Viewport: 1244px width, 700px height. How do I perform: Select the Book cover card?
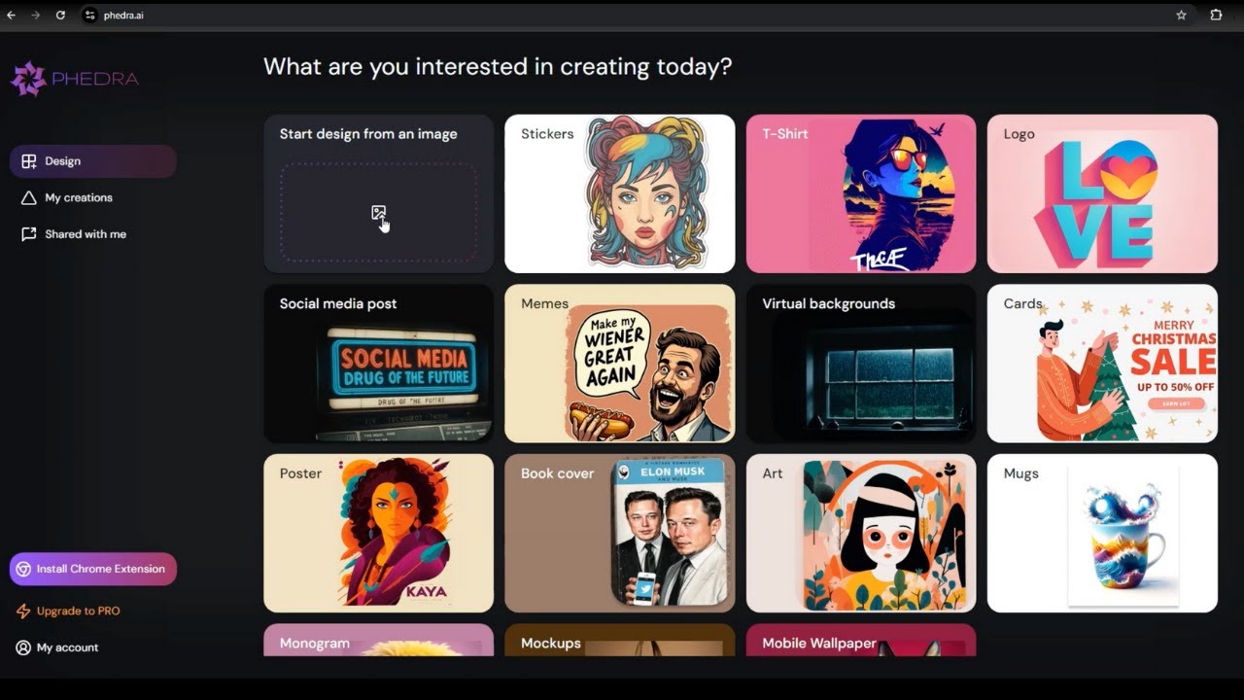[620, 533]
